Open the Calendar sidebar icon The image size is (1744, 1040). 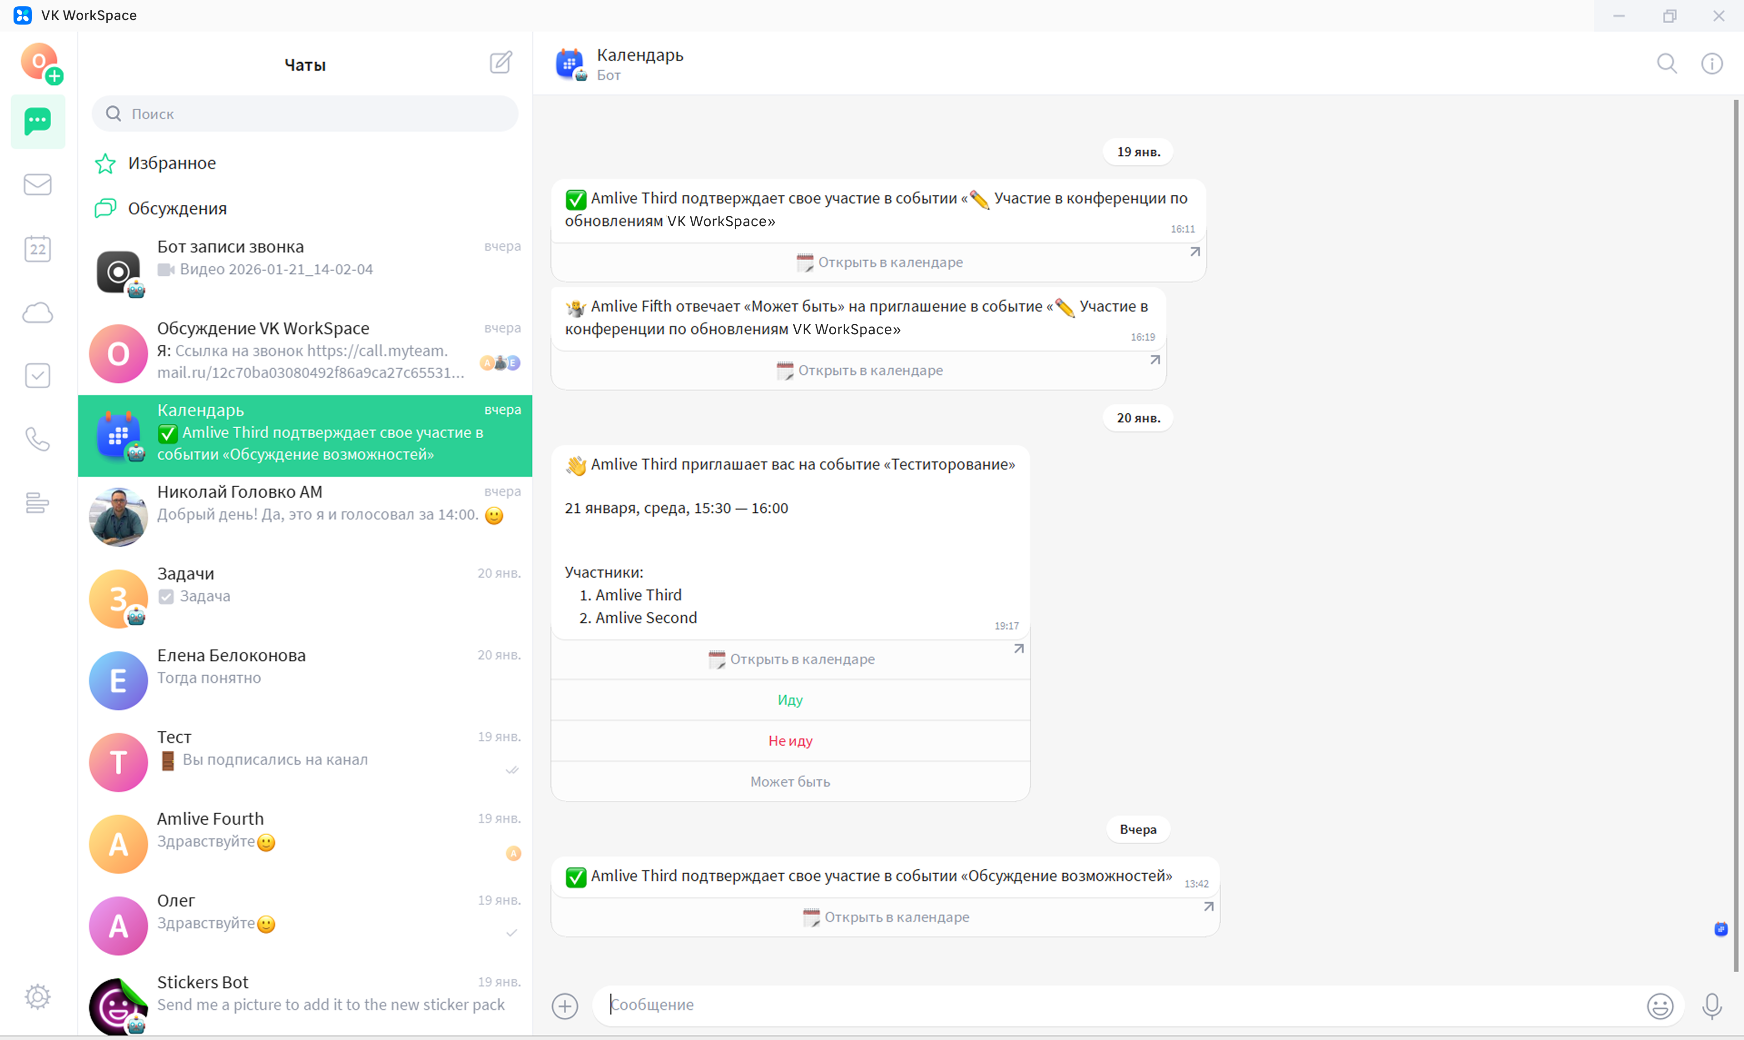[x=38, y=248]
